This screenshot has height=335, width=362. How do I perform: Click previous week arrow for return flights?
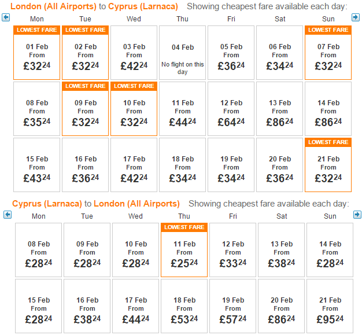click(8, 215)
